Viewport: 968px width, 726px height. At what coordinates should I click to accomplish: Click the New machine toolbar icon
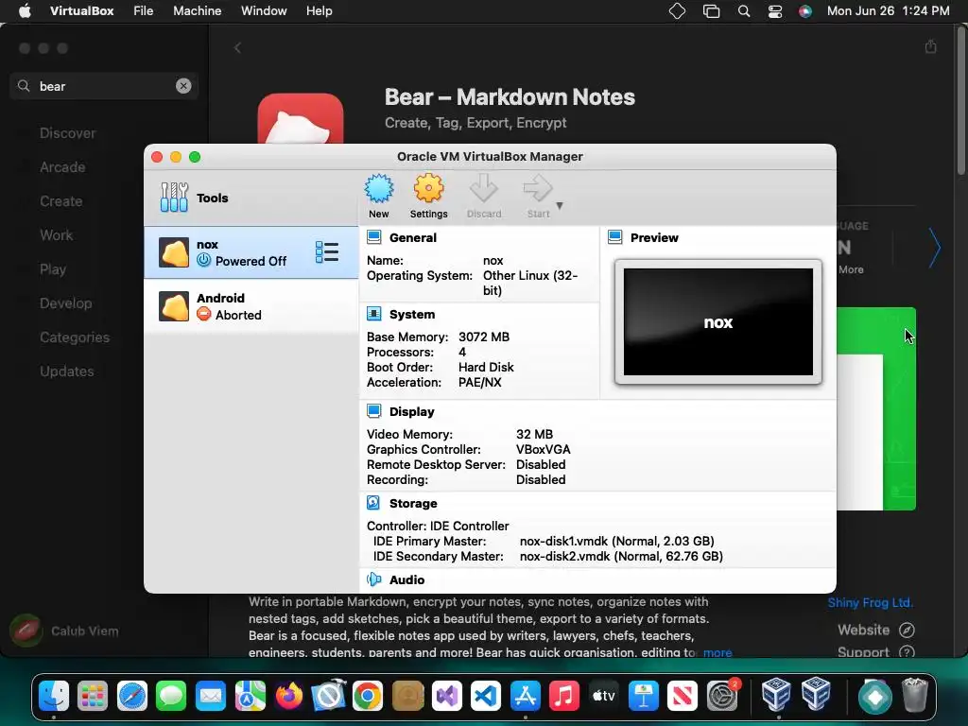coord(378,197)
